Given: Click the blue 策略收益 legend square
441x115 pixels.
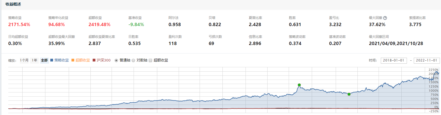Looking at the screenshot, I should pyautogui.click(x=52, y=60).
